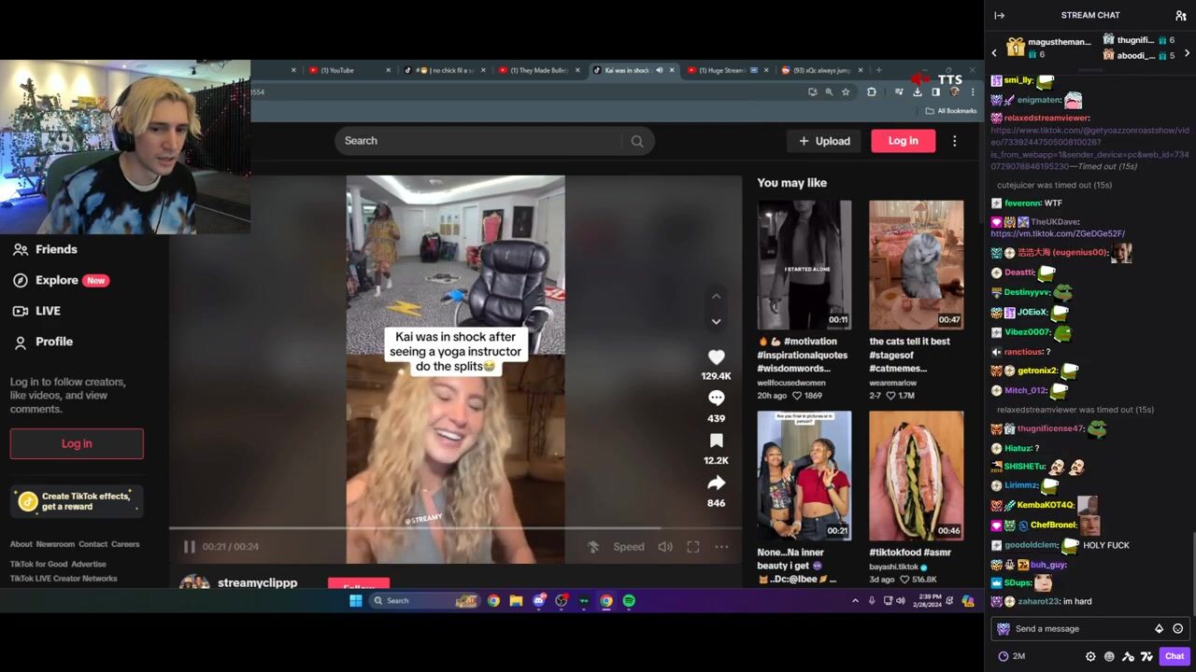1196x672 pixels.
Task: Toggle the browser side panel
Action: pos(935,92)
